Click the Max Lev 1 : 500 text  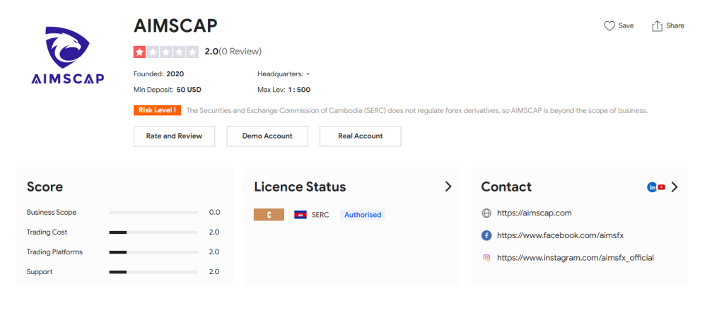(284, 90)
